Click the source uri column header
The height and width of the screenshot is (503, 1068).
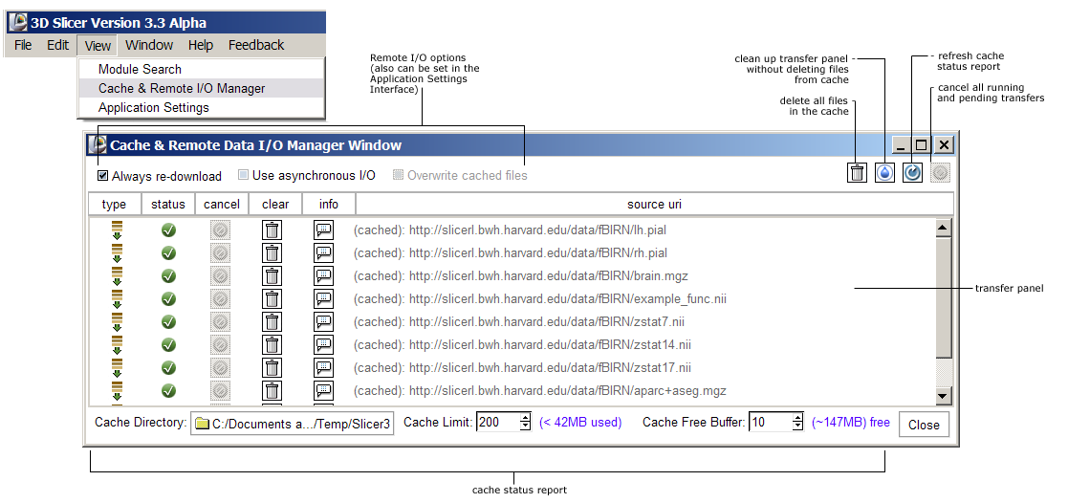[654, 205]
